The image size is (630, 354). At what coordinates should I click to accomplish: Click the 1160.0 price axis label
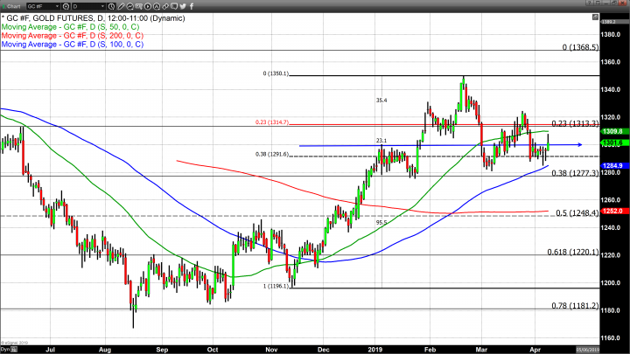point(611,338)
